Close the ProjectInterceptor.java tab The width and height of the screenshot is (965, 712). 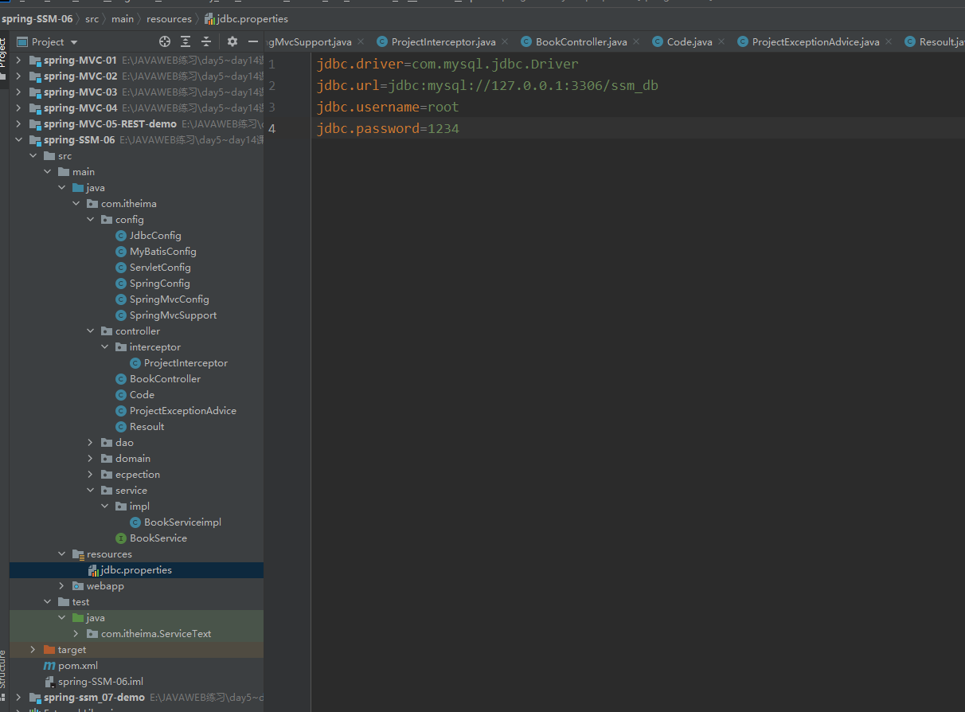[x=505, y=41]
